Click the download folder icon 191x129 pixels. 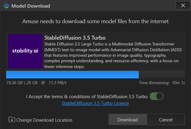pos(12,120)
